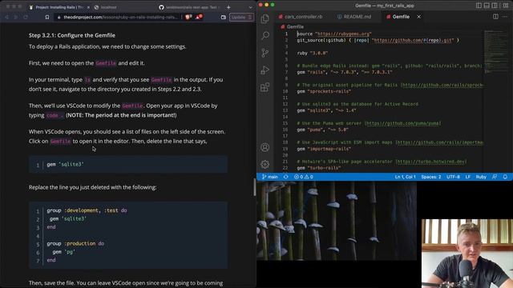Split the VS Code editor right

(x=495, y=17)
